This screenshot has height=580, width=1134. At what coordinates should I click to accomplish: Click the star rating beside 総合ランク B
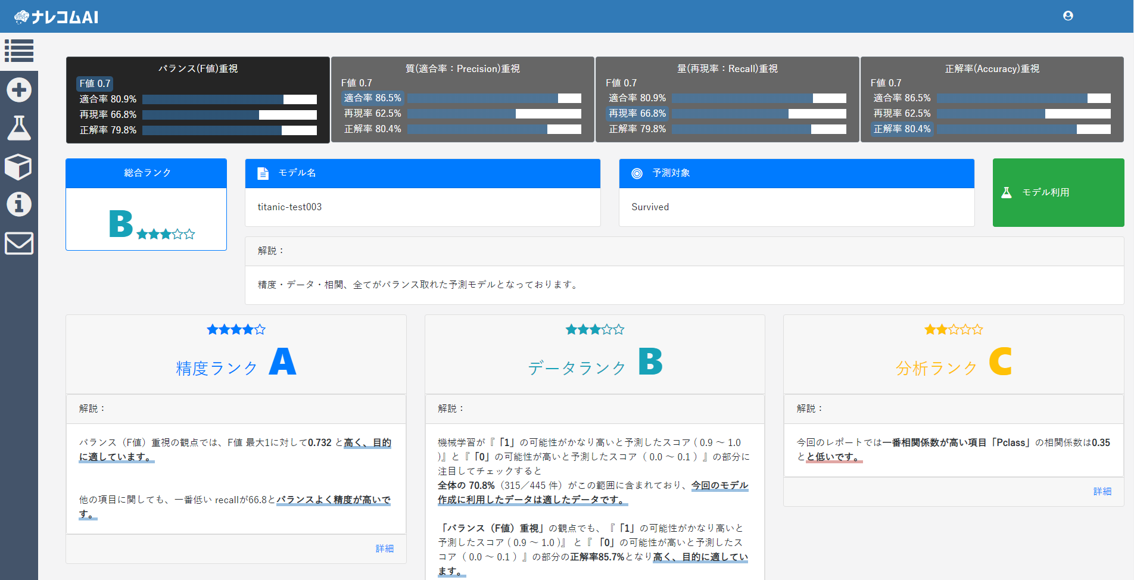pos(166,234)
